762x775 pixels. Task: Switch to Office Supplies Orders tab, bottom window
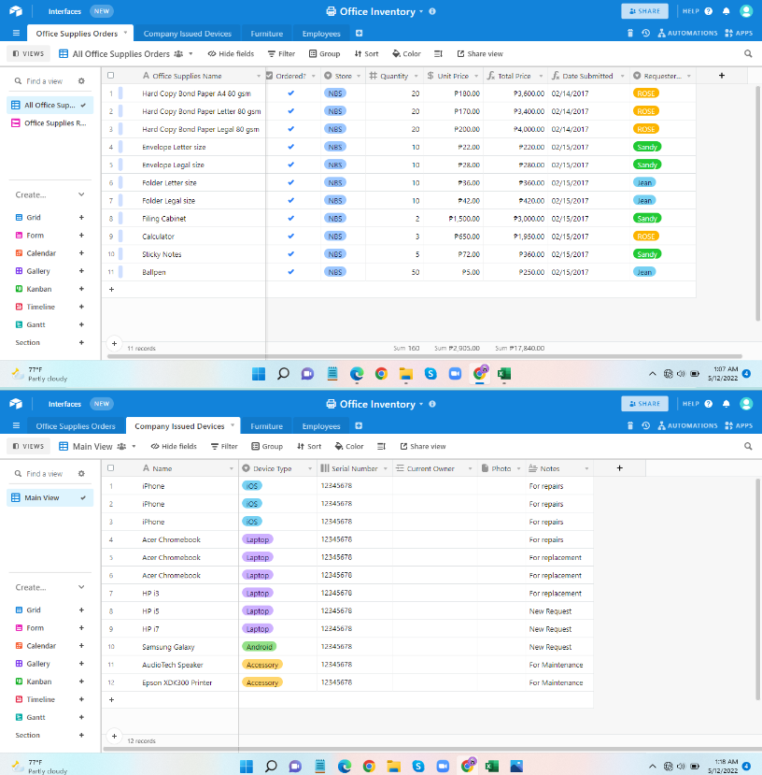point(76,426)
